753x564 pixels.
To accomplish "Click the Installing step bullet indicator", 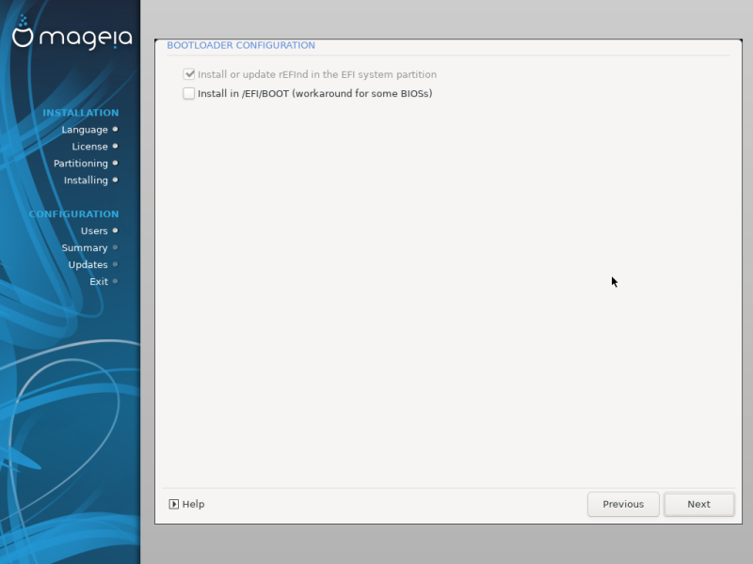I will pos(115,180).
